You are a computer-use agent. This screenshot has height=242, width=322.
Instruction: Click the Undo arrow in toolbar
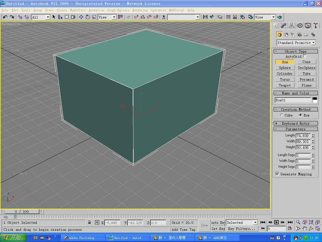click(5, 17)
